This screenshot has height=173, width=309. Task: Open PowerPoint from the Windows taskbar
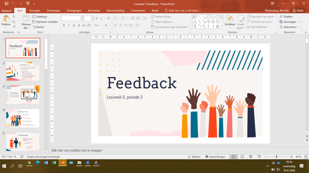coord(63,163)
